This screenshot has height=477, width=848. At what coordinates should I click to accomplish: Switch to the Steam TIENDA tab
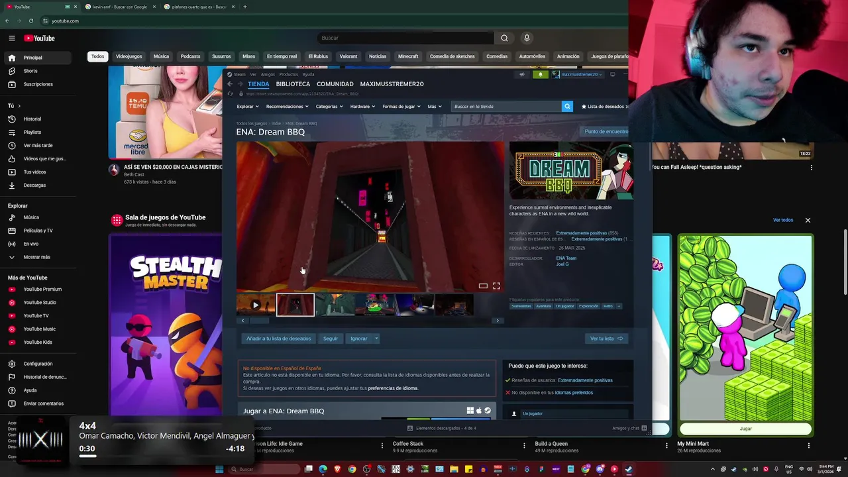click(258, 84)
